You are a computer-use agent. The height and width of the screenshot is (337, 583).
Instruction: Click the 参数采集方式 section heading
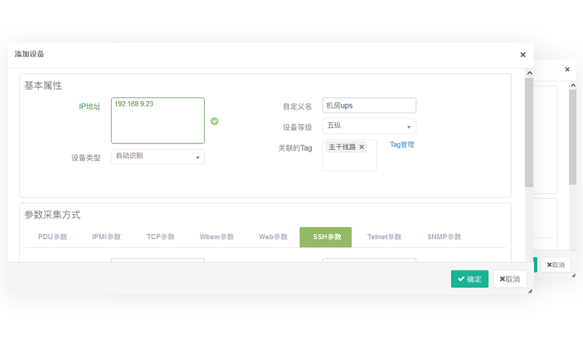(53, 215)
